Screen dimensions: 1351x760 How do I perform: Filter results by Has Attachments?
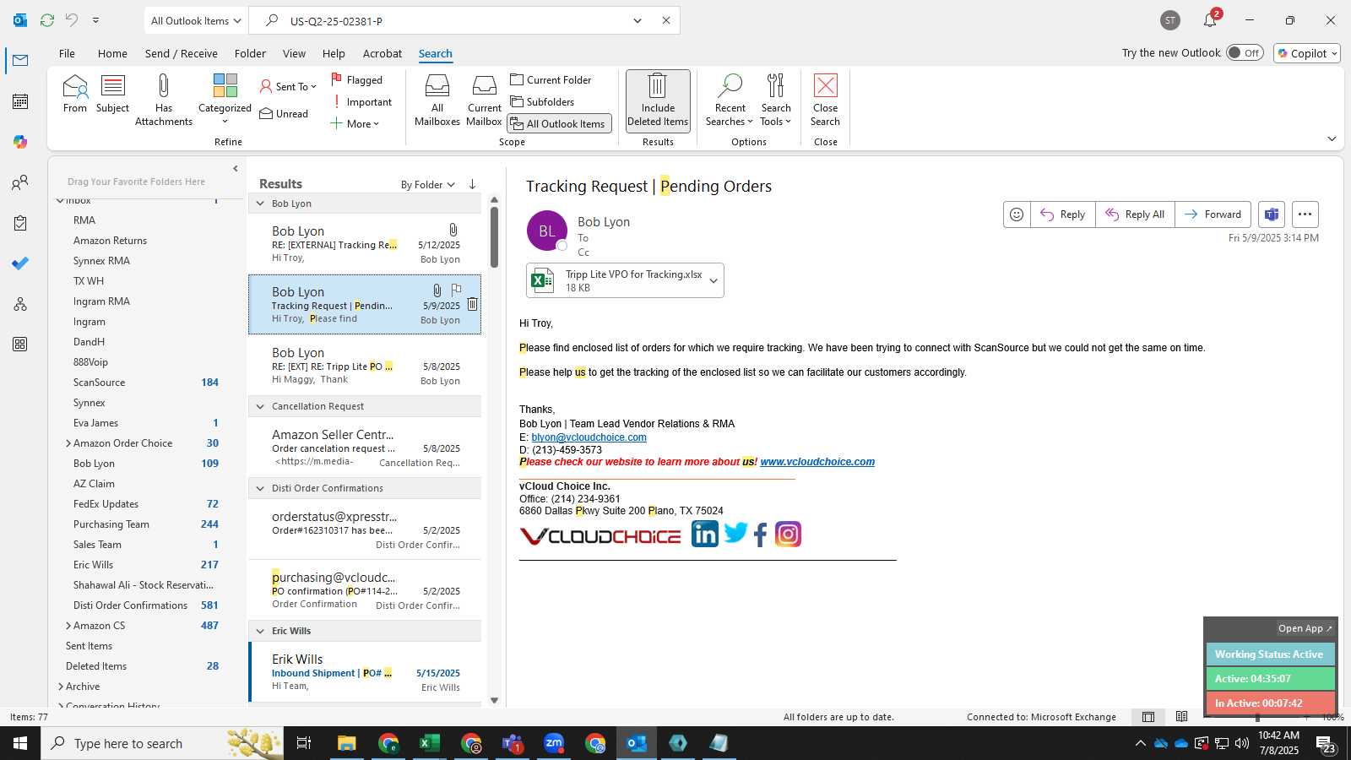click(164, 100)
